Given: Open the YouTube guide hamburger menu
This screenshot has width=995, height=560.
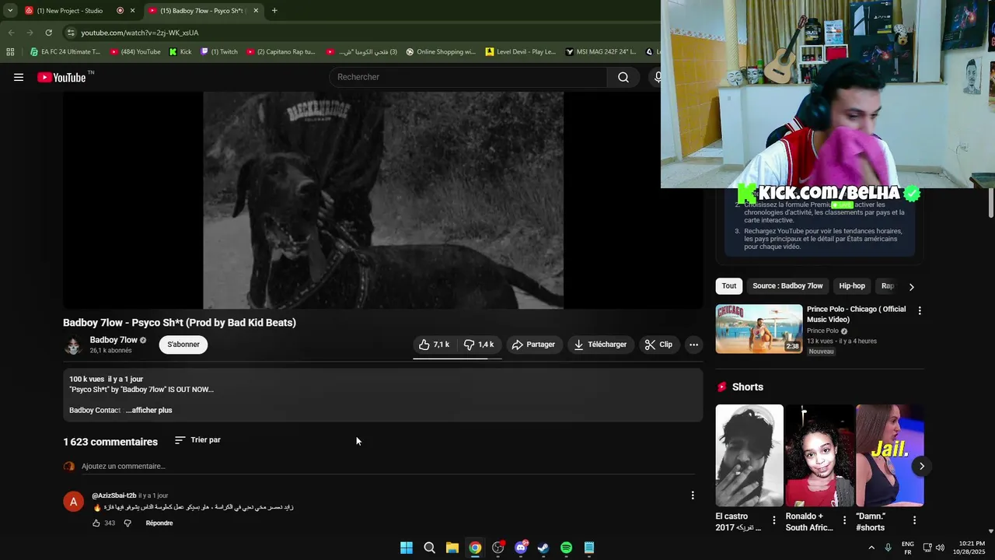Looking at the screenshot, I should (19, 77).
